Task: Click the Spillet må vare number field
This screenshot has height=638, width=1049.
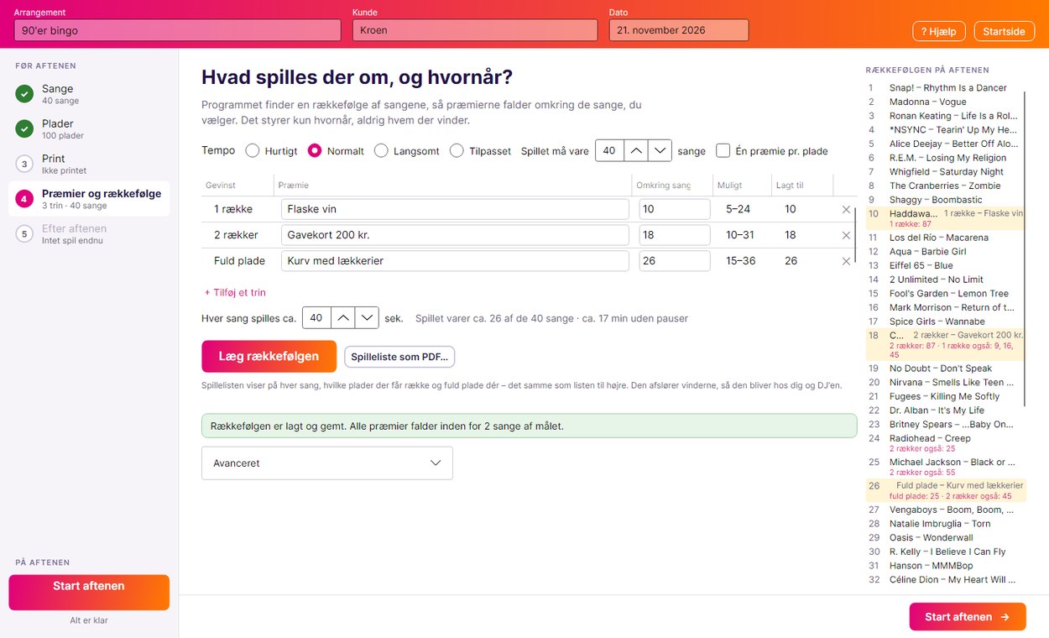Action: pyautogui.click(x=610, y=151)
